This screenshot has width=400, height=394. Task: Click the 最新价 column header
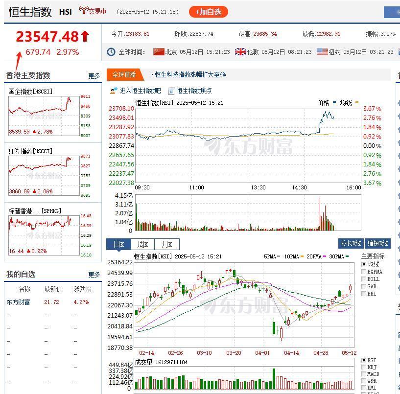[53, 289]
